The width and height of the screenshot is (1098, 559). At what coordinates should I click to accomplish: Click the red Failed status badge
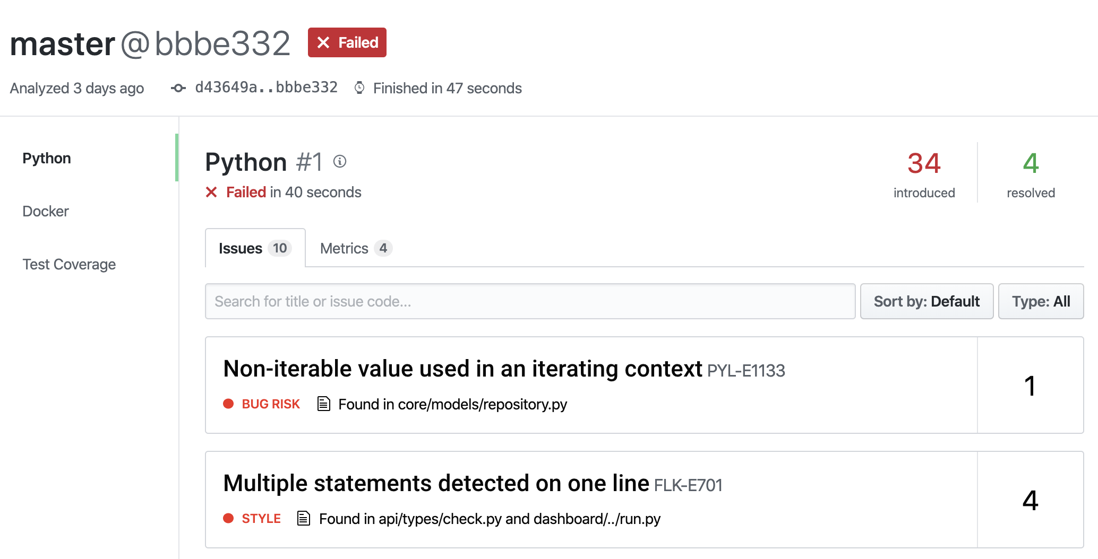(347, 42)
